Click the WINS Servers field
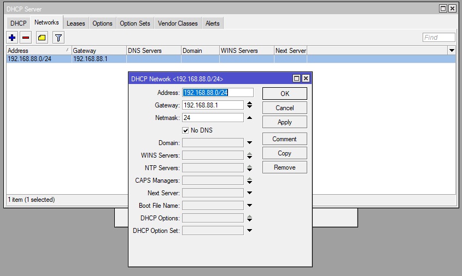 click(x=213, y=155)
